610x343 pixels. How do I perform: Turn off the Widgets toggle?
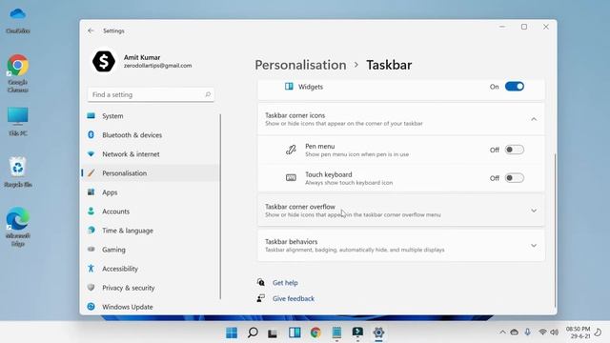point(515,87)
